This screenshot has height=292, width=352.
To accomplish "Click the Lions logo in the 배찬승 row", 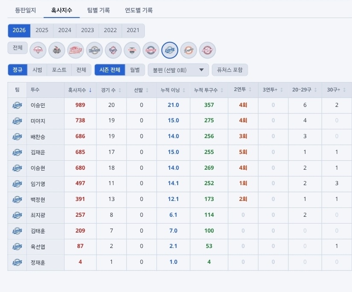I will [x=17, y=136].
